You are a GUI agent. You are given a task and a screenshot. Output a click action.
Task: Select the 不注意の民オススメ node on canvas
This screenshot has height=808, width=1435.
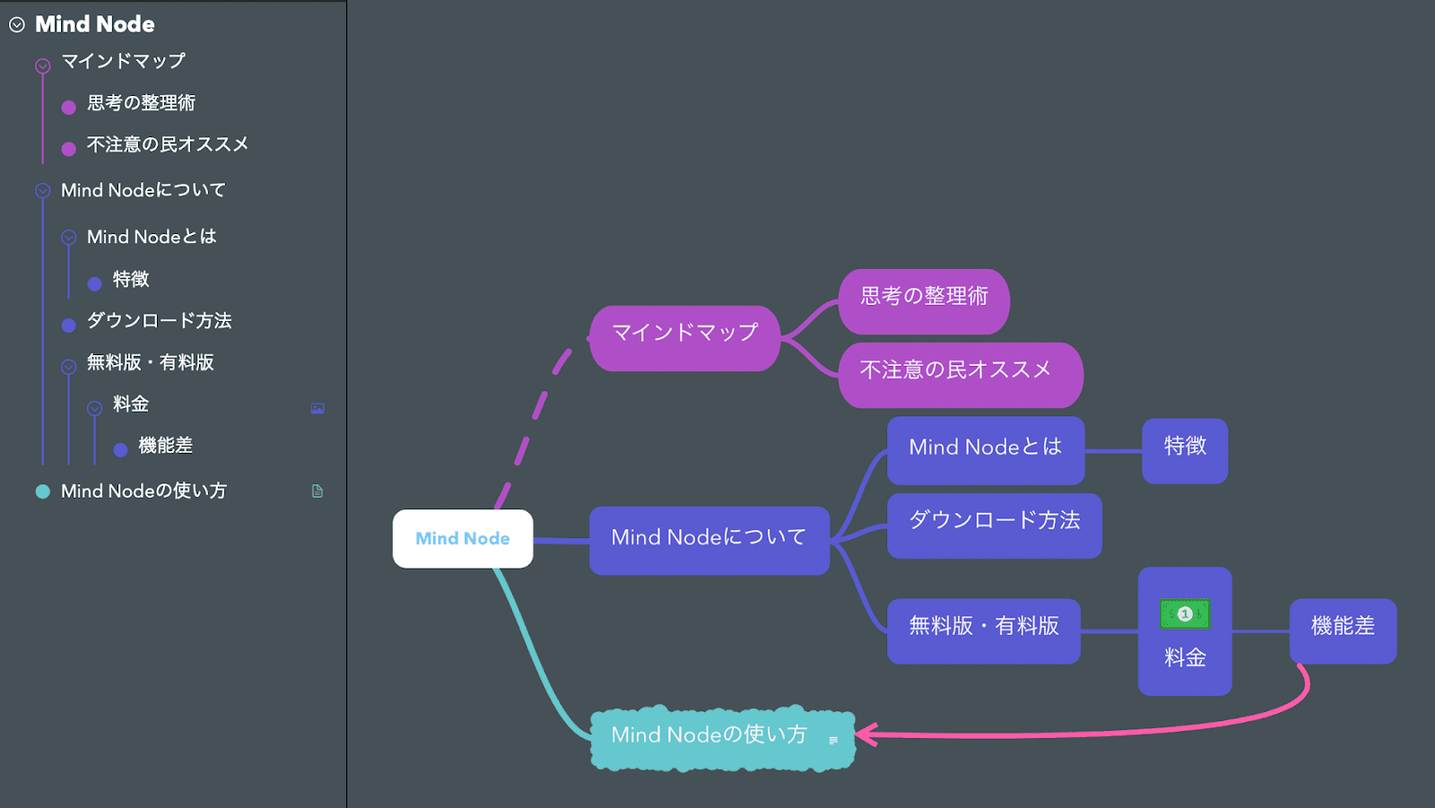point(961,375)
